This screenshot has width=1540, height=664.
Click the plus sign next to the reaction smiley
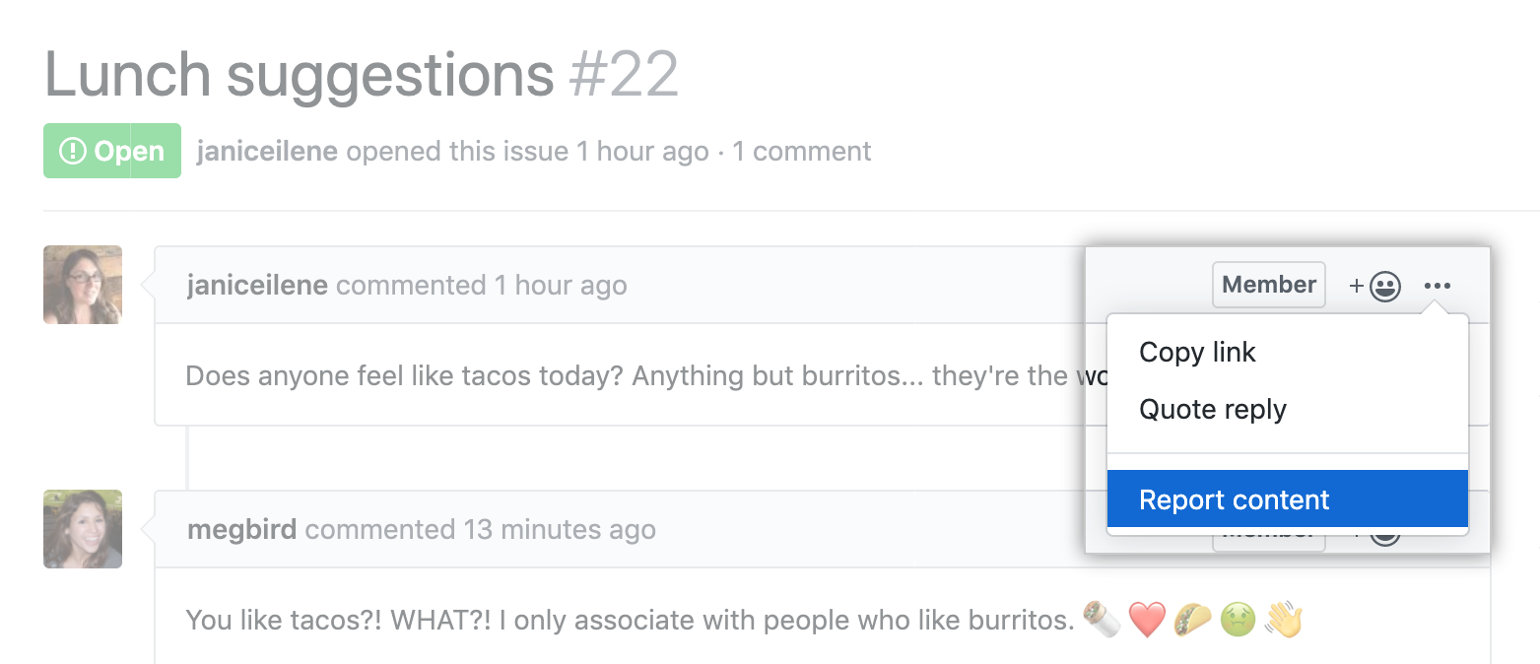(x=1357, y=285)
